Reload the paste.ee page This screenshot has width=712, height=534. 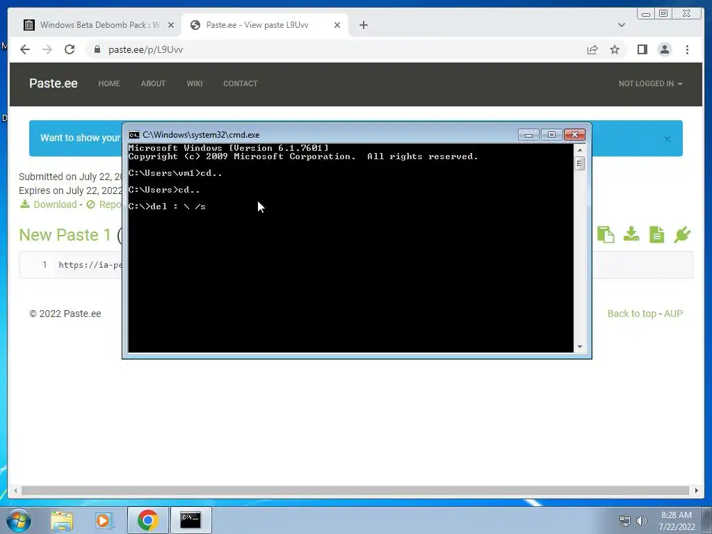click(70, 49)
